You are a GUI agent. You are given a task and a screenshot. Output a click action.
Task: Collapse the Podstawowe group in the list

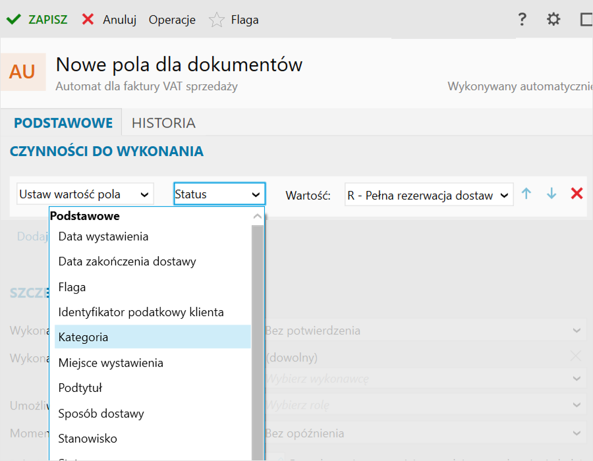[x=258, y=216]
